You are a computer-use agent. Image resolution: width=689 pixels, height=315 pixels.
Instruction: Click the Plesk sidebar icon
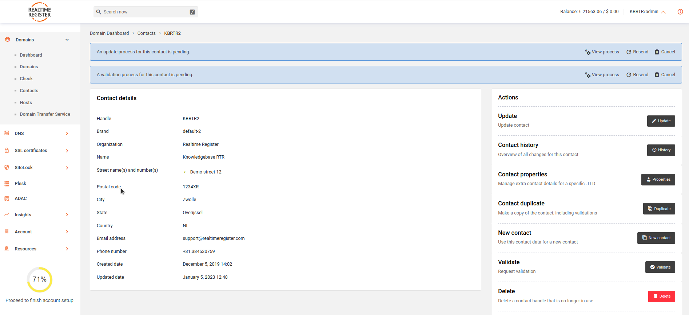click(7, 184)
